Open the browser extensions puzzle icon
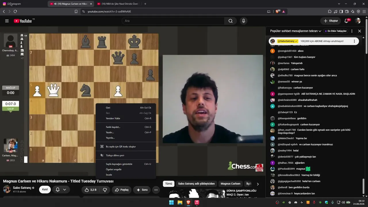 point(329,11)
